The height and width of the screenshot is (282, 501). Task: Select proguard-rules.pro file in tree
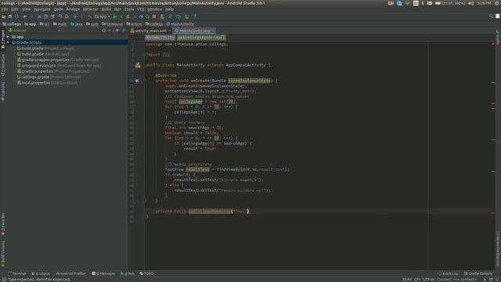59,66
